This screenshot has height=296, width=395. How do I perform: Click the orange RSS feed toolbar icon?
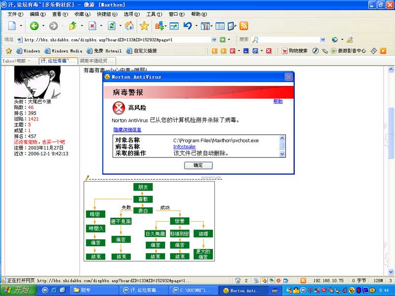click(243, 26)
